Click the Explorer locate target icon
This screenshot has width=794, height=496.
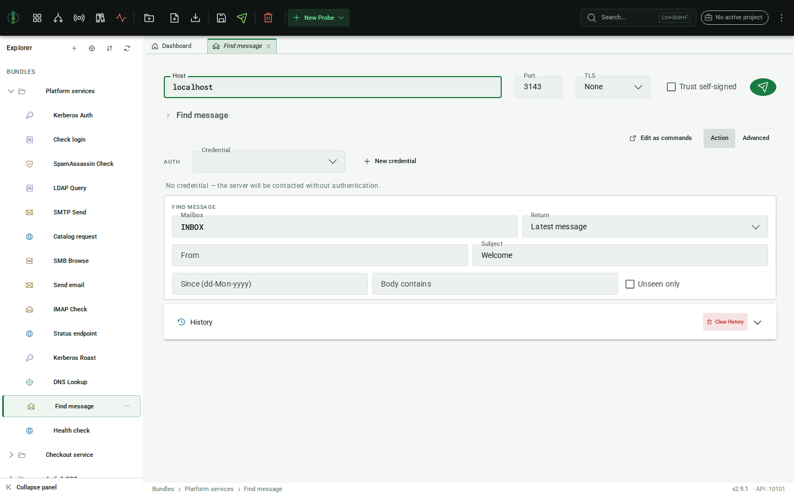click(x=92, y=48)
